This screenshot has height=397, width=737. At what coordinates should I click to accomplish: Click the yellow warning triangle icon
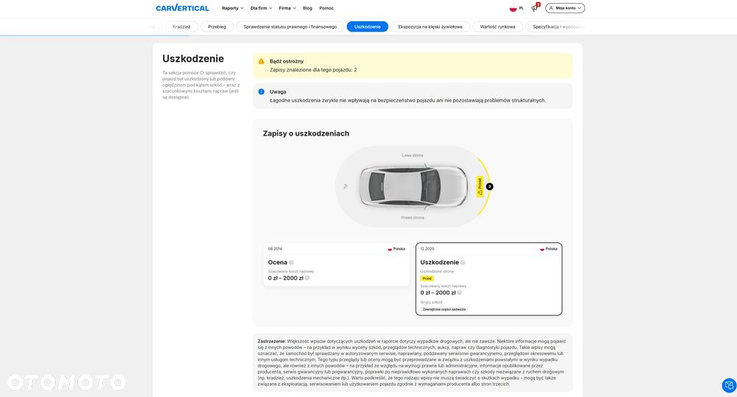[261, 61]
